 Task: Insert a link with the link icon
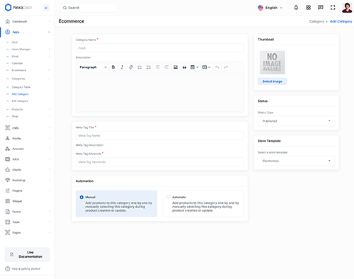131,67
